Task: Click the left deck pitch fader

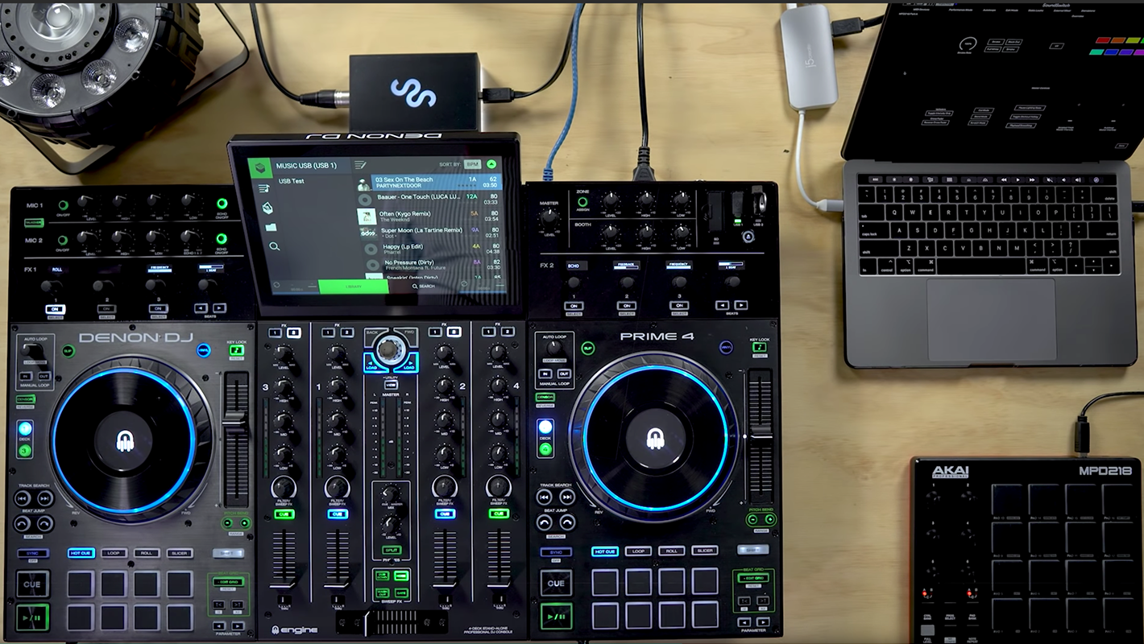Action: click(x=236, y=419)
